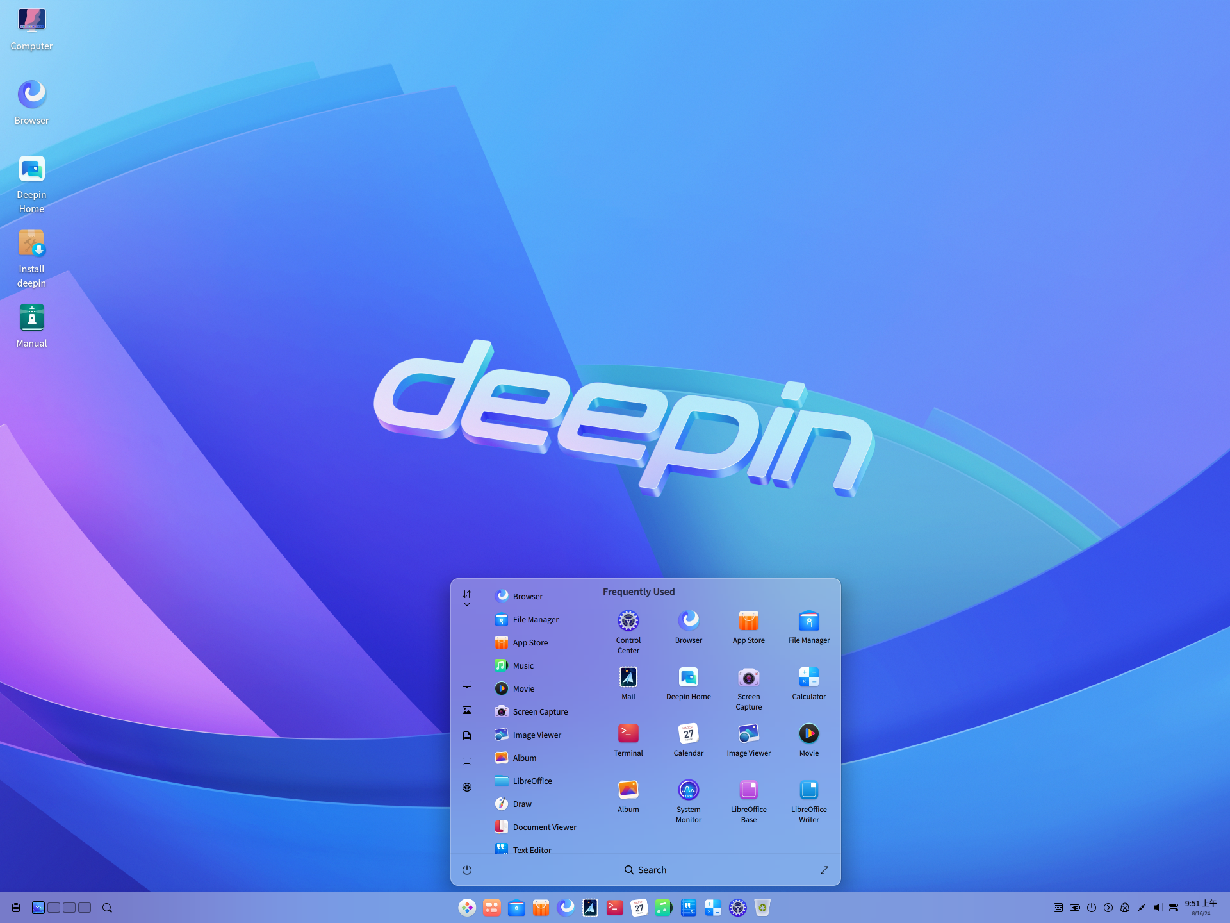
Task: Open Calendar in the Frequently Used grid
Action: pos(688,740)
